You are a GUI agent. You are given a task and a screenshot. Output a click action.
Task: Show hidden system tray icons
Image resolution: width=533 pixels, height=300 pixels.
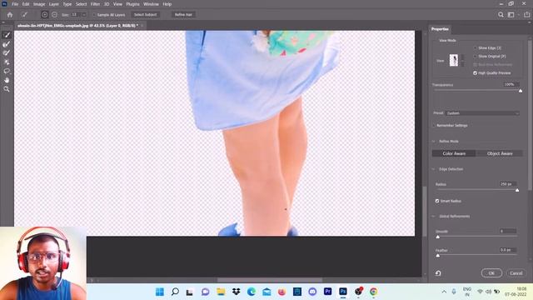click(x=444, y=292)
